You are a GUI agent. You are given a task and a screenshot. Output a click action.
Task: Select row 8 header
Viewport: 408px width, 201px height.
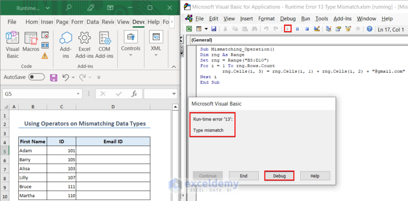(4, 178)
